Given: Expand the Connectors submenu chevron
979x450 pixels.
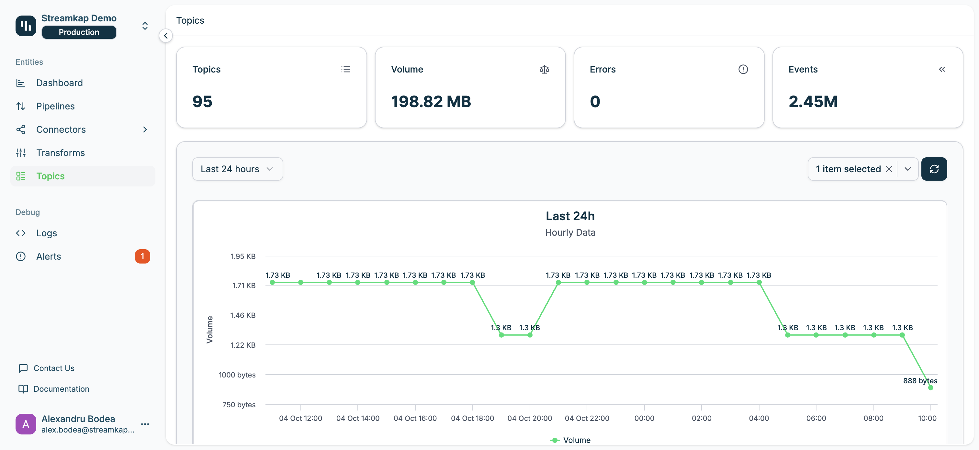Looking at the screenshot, I should (x=145, y=129).
